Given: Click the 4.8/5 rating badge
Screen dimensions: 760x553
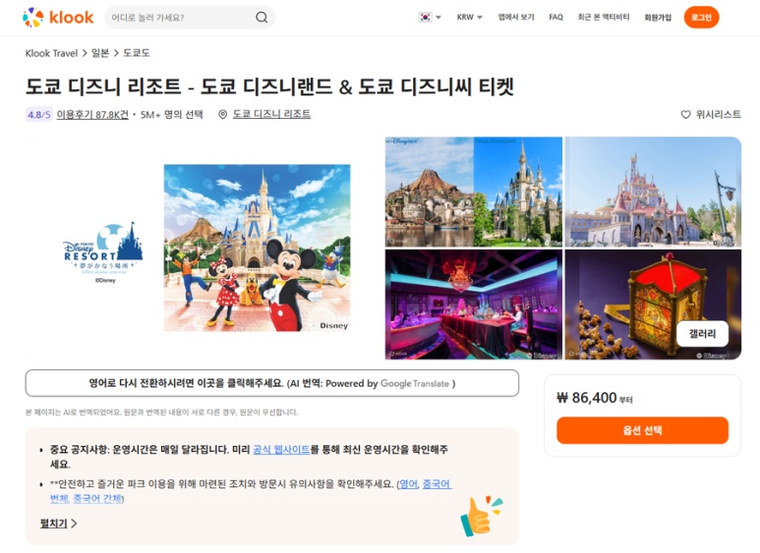Looking at the screenshot, I should [38, 114].
